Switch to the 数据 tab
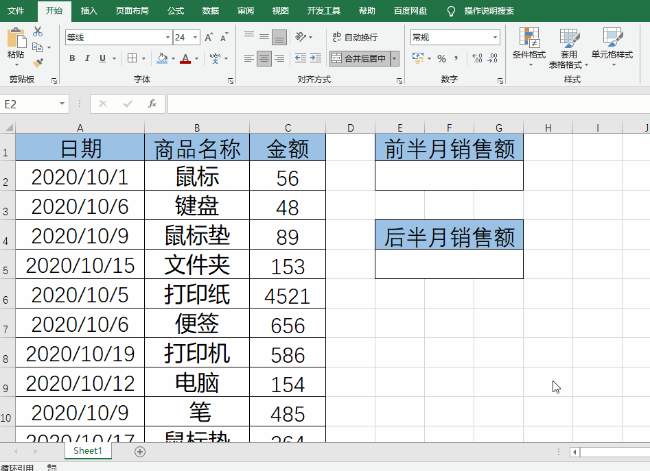This screenshot has width=650, height=471. 210,11
